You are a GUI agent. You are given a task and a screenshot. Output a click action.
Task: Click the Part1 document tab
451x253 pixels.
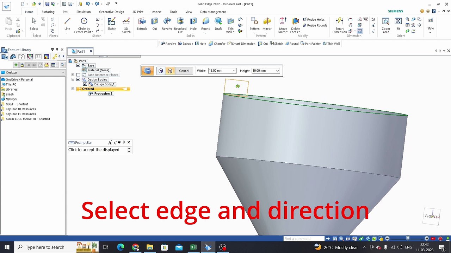click(81, 51)
